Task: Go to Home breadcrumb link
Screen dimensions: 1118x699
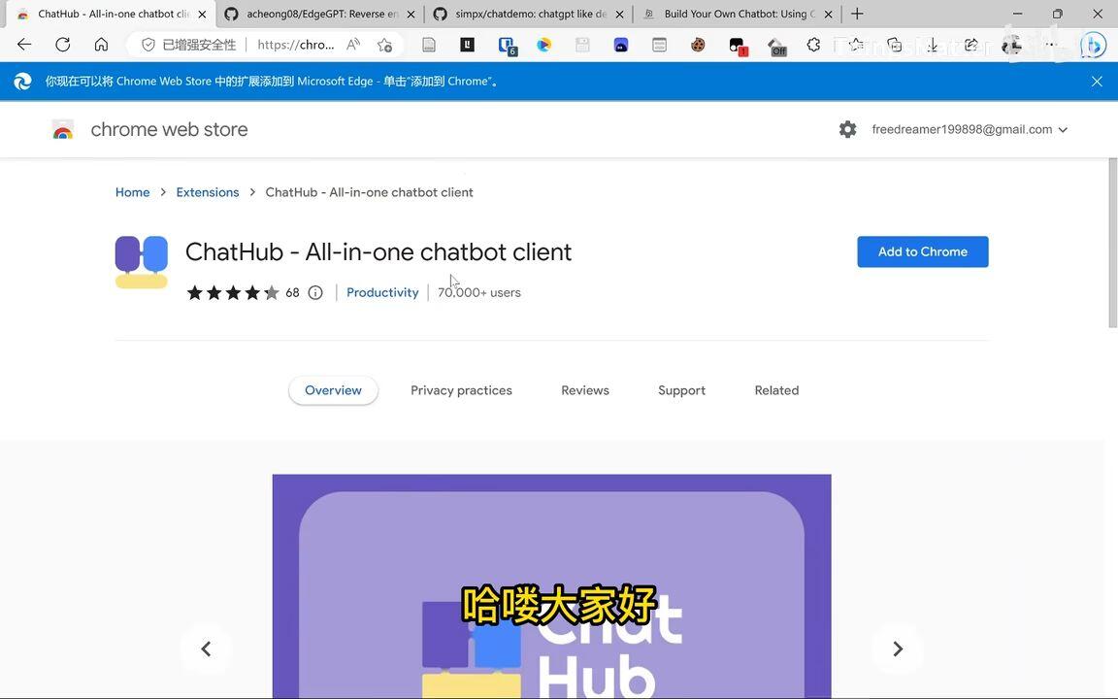Action: [133, 192]
